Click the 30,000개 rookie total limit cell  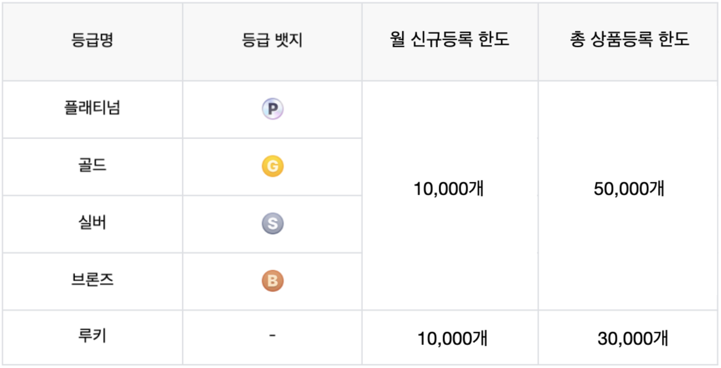pos(628,338)
